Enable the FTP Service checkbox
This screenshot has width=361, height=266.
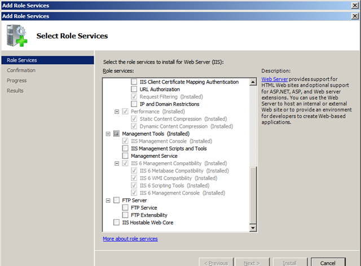tap(126, 208)
